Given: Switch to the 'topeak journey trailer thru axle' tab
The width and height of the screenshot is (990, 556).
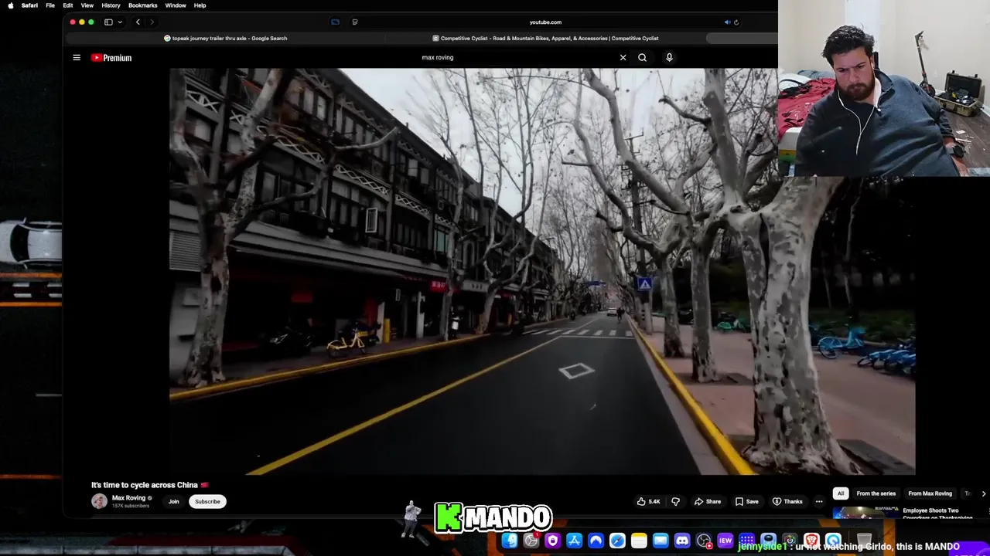Looking at the screenshot, I should 226,38.
